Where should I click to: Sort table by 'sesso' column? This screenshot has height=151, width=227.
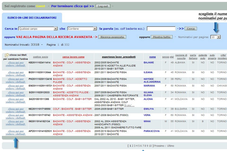click(x=166, y=57)
